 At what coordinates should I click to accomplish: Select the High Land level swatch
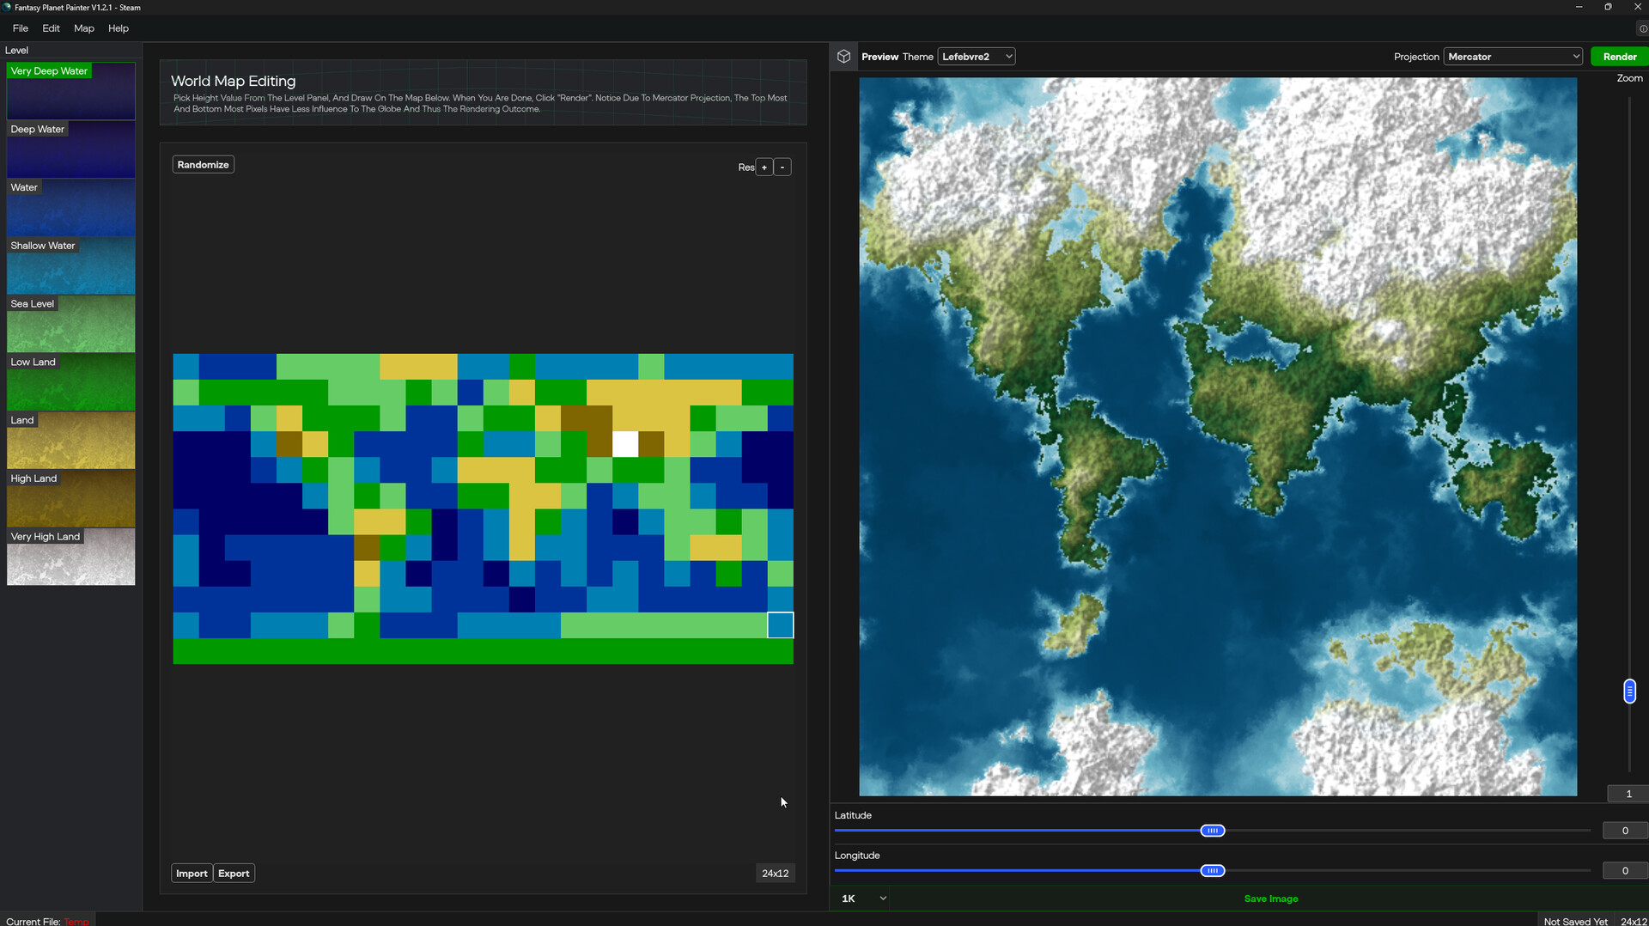click(70, 499)
